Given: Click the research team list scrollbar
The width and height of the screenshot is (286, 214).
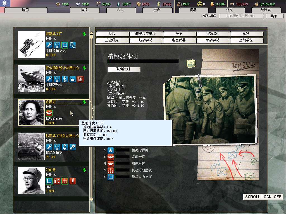Looking at the screenshot, I should click(x=92, y=116).
